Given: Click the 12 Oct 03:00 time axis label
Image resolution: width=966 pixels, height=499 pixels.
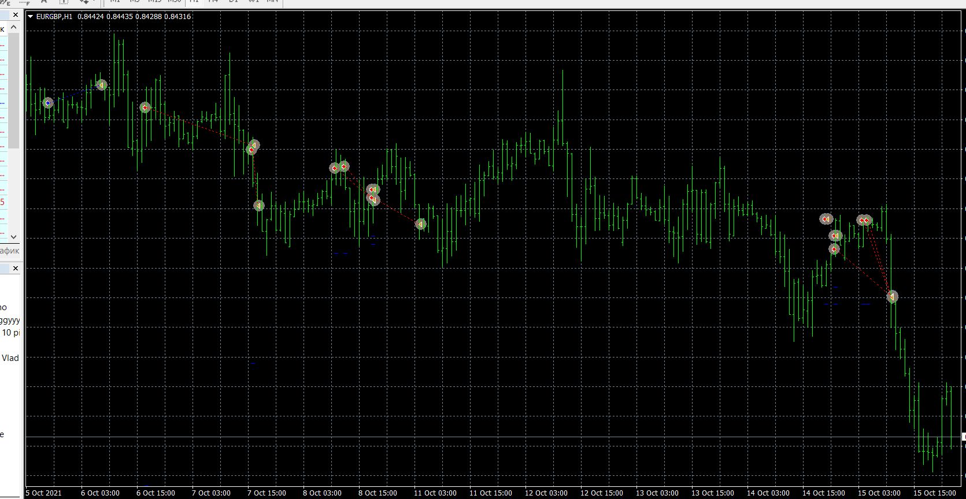Looking at the screenshot, I should point(546,493).
